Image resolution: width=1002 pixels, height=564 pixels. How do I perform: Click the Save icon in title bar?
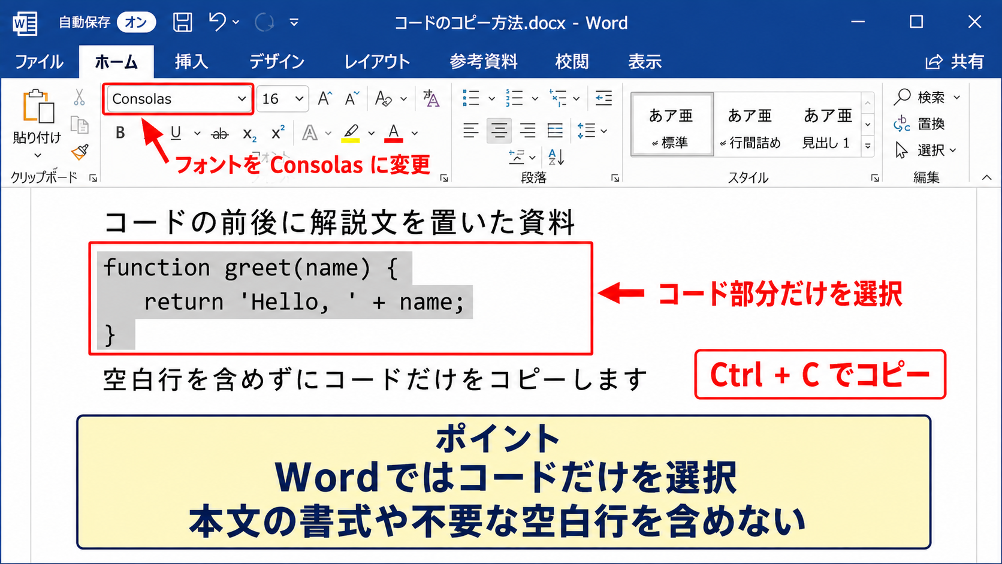(183, 22)
